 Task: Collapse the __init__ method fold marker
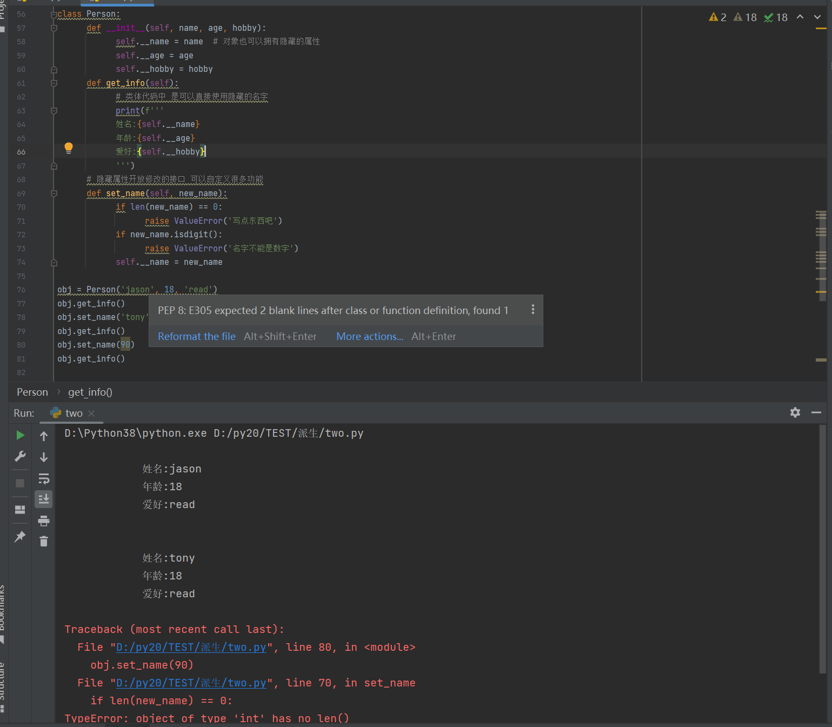pos(54,28)
